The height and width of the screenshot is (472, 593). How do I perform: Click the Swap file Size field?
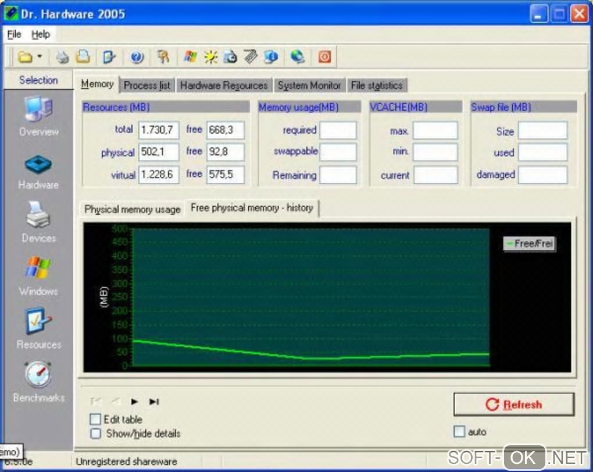coord(542,130)
